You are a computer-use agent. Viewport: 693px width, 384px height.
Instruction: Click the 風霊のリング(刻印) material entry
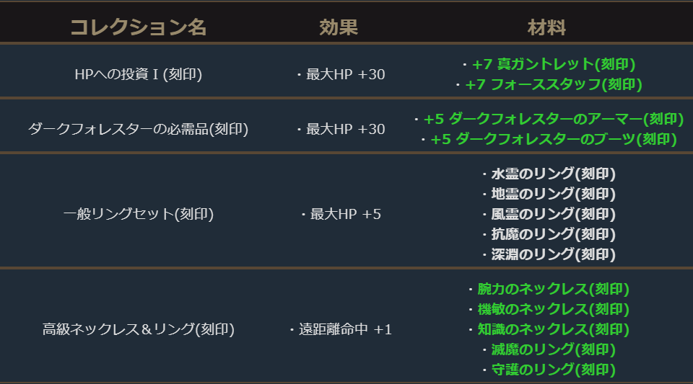tap(553, 214)
